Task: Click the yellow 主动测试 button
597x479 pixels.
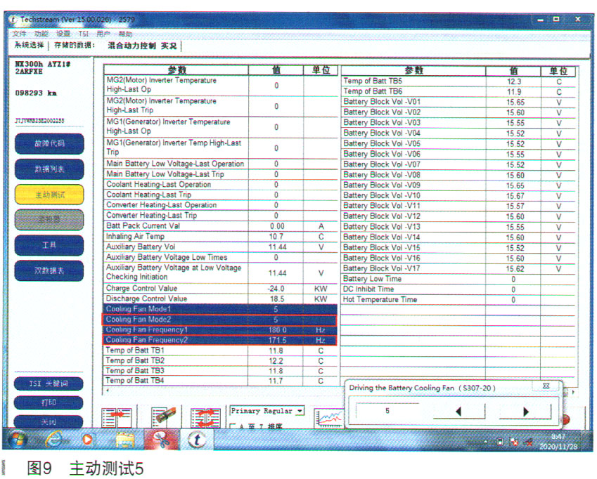Action: coord(49,195)
